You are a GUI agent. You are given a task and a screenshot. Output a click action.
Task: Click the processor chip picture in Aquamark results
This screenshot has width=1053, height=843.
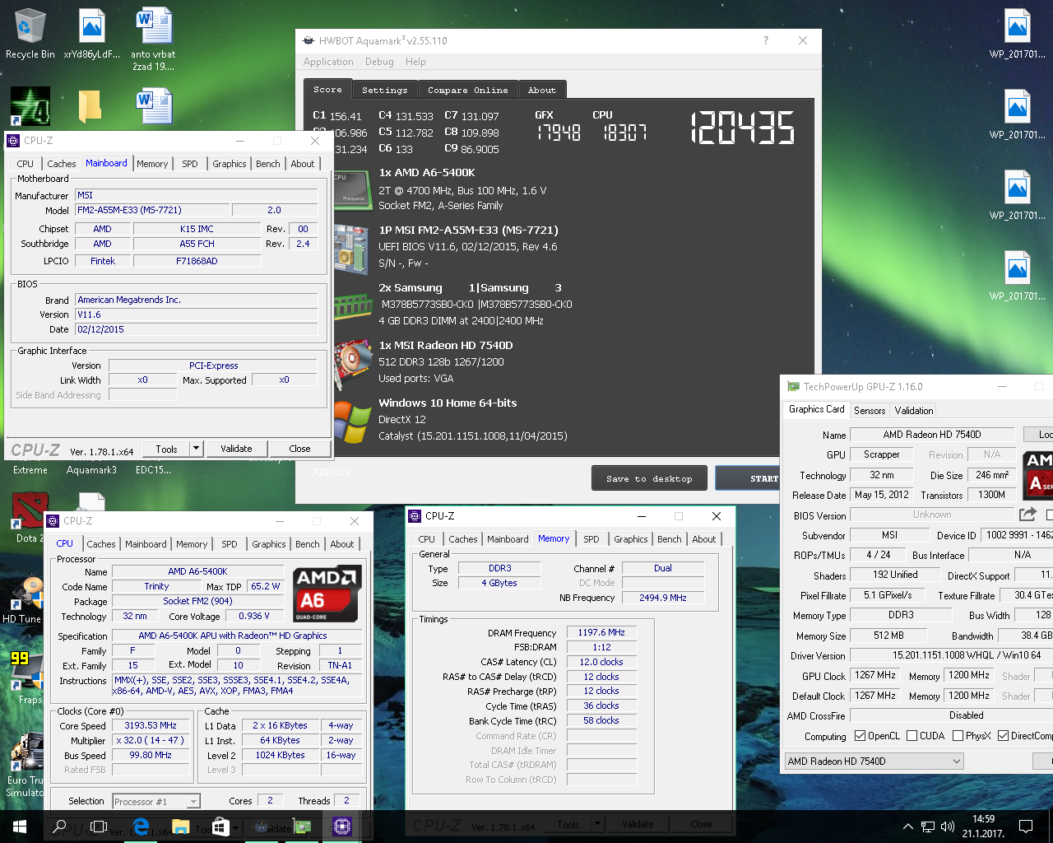click(x=354, y=189)
